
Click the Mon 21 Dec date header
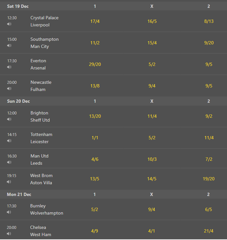(x=19, y=194)
